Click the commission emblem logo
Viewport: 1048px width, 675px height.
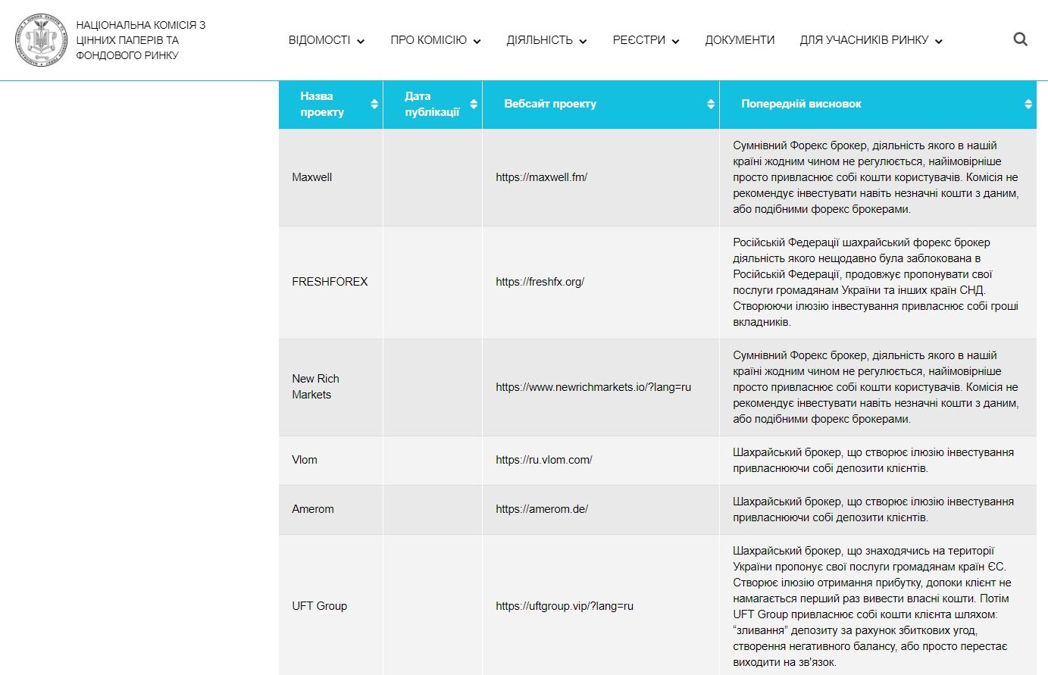42,39
